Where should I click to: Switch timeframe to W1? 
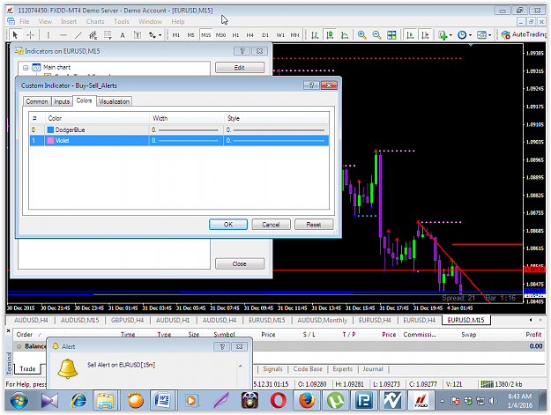click(x=280, y=35)
